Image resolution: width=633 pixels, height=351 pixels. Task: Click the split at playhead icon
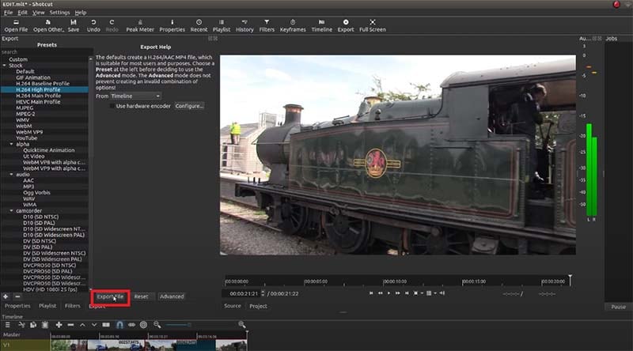(106, 325)
